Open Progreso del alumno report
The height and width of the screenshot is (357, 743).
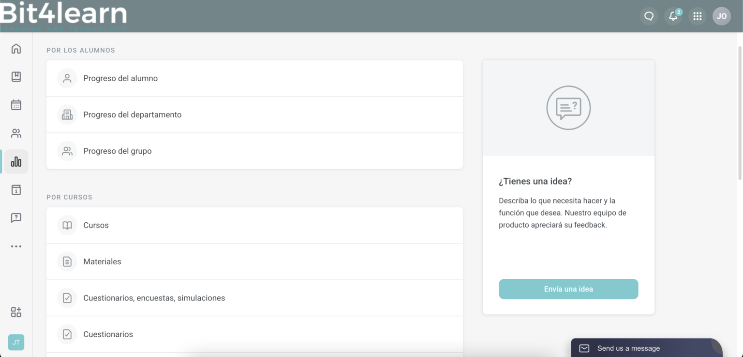tap(254, 78)
